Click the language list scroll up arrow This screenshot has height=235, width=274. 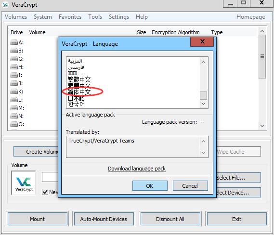point(203,62)
